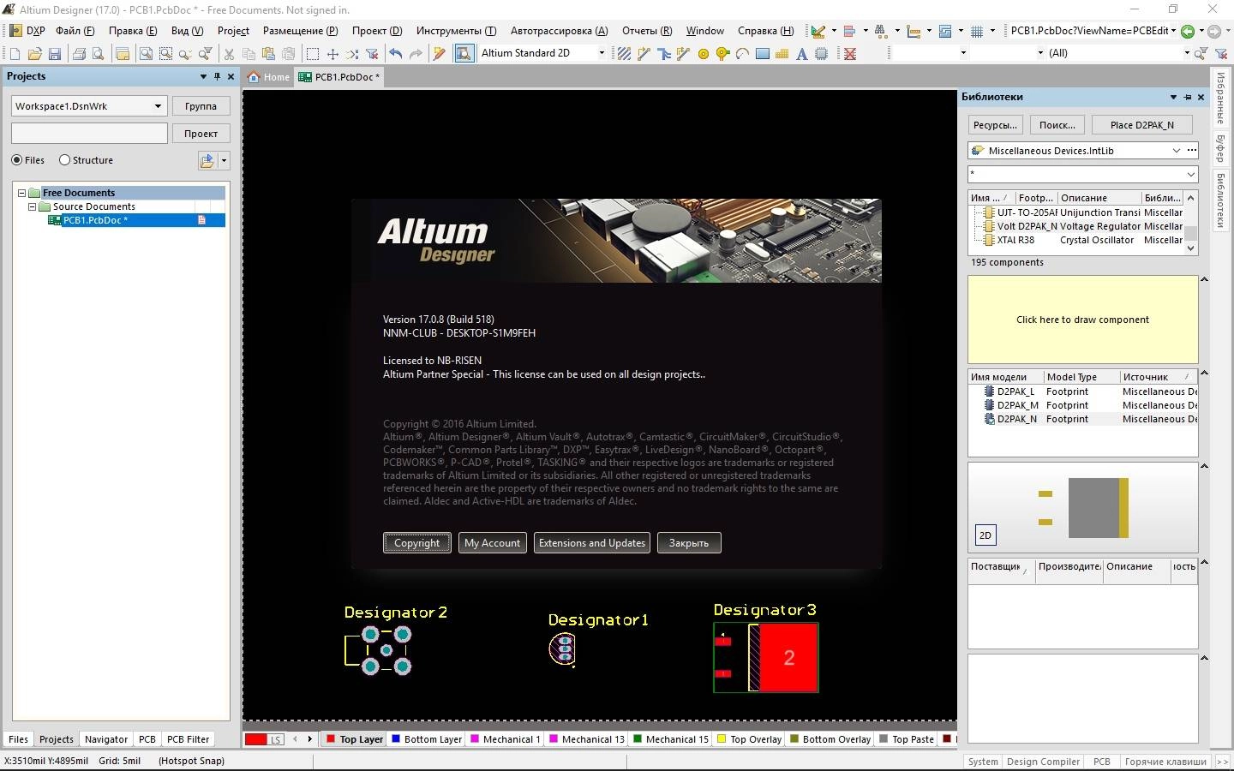Viewport: 1234px width, 771px height.
Task: Select the Bottom Layer tab
Action: click(x=427, y=739)
